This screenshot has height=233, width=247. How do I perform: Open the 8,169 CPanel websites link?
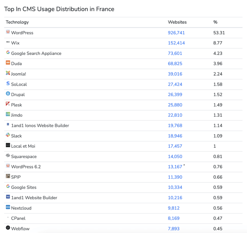point(174,218)
